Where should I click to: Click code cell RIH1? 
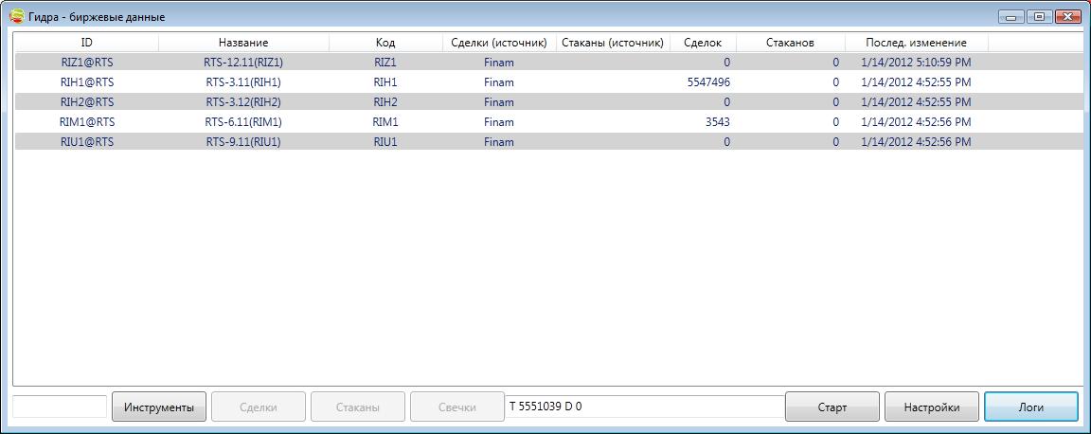385,82
